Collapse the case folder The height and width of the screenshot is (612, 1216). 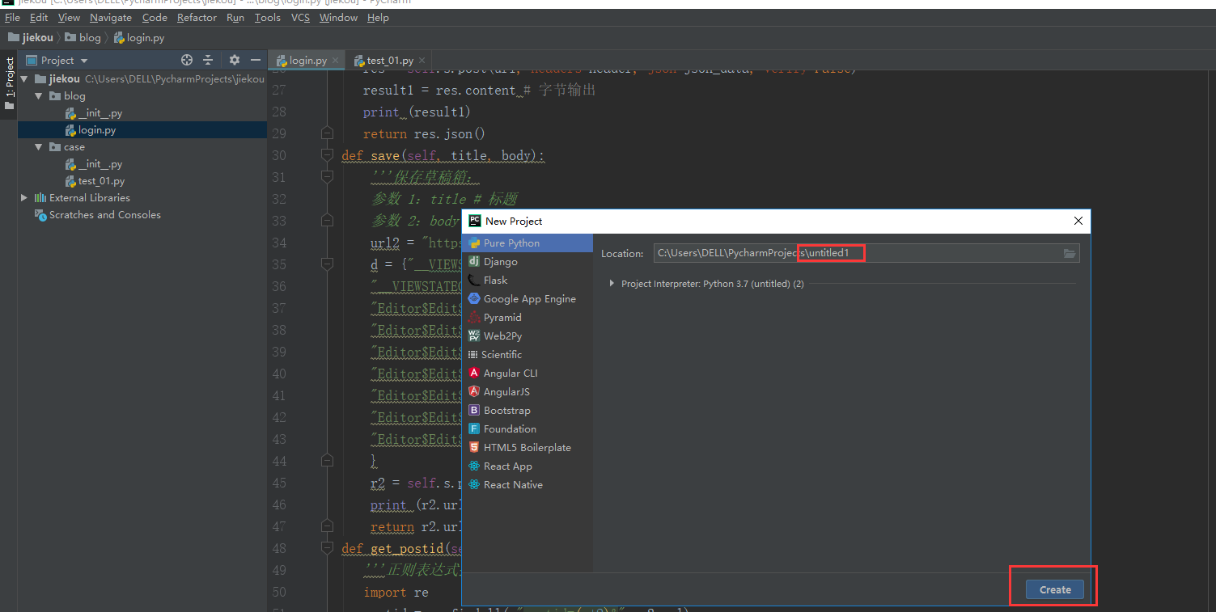click(x=38, y=147)
